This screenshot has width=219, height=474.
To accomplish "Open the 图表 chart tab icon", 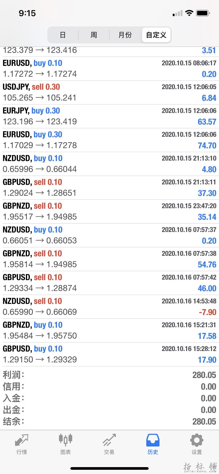I will 65,440.
